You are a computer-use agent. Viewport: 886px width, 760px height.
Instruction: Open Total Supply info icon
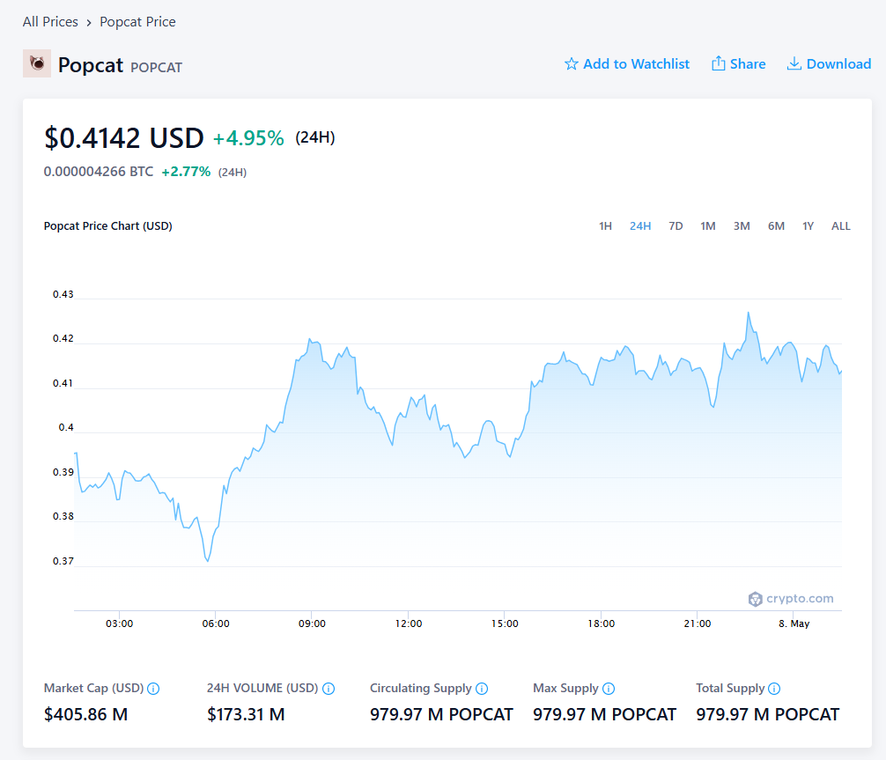tap(774, 689)
